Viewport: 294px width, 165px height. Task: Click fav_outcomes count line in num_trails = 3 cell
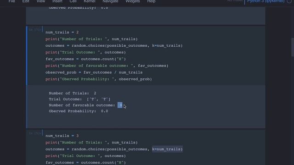pos(85,163)
